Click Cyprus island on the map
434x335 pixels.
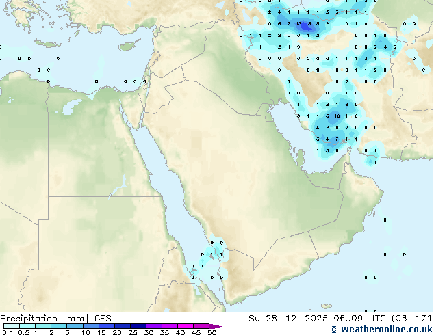click(x=129, y=46)
